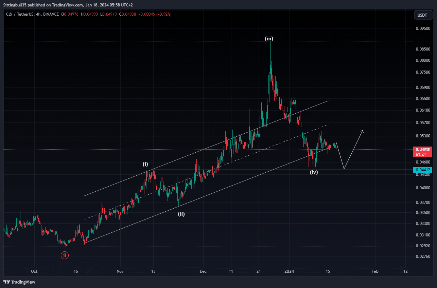This screenshot has width=437, height=288.
Task: Click the white projection arrow head
Action: tap(363, 131)
